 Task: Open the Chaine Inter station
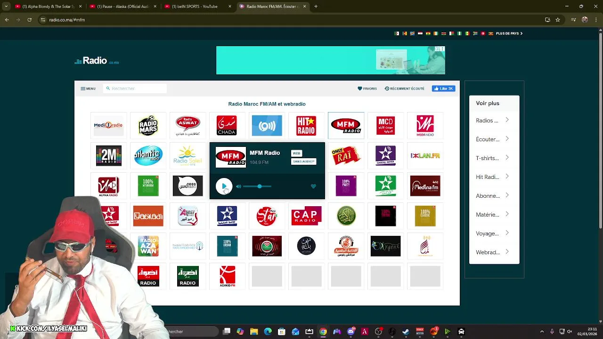click(385, 155)
